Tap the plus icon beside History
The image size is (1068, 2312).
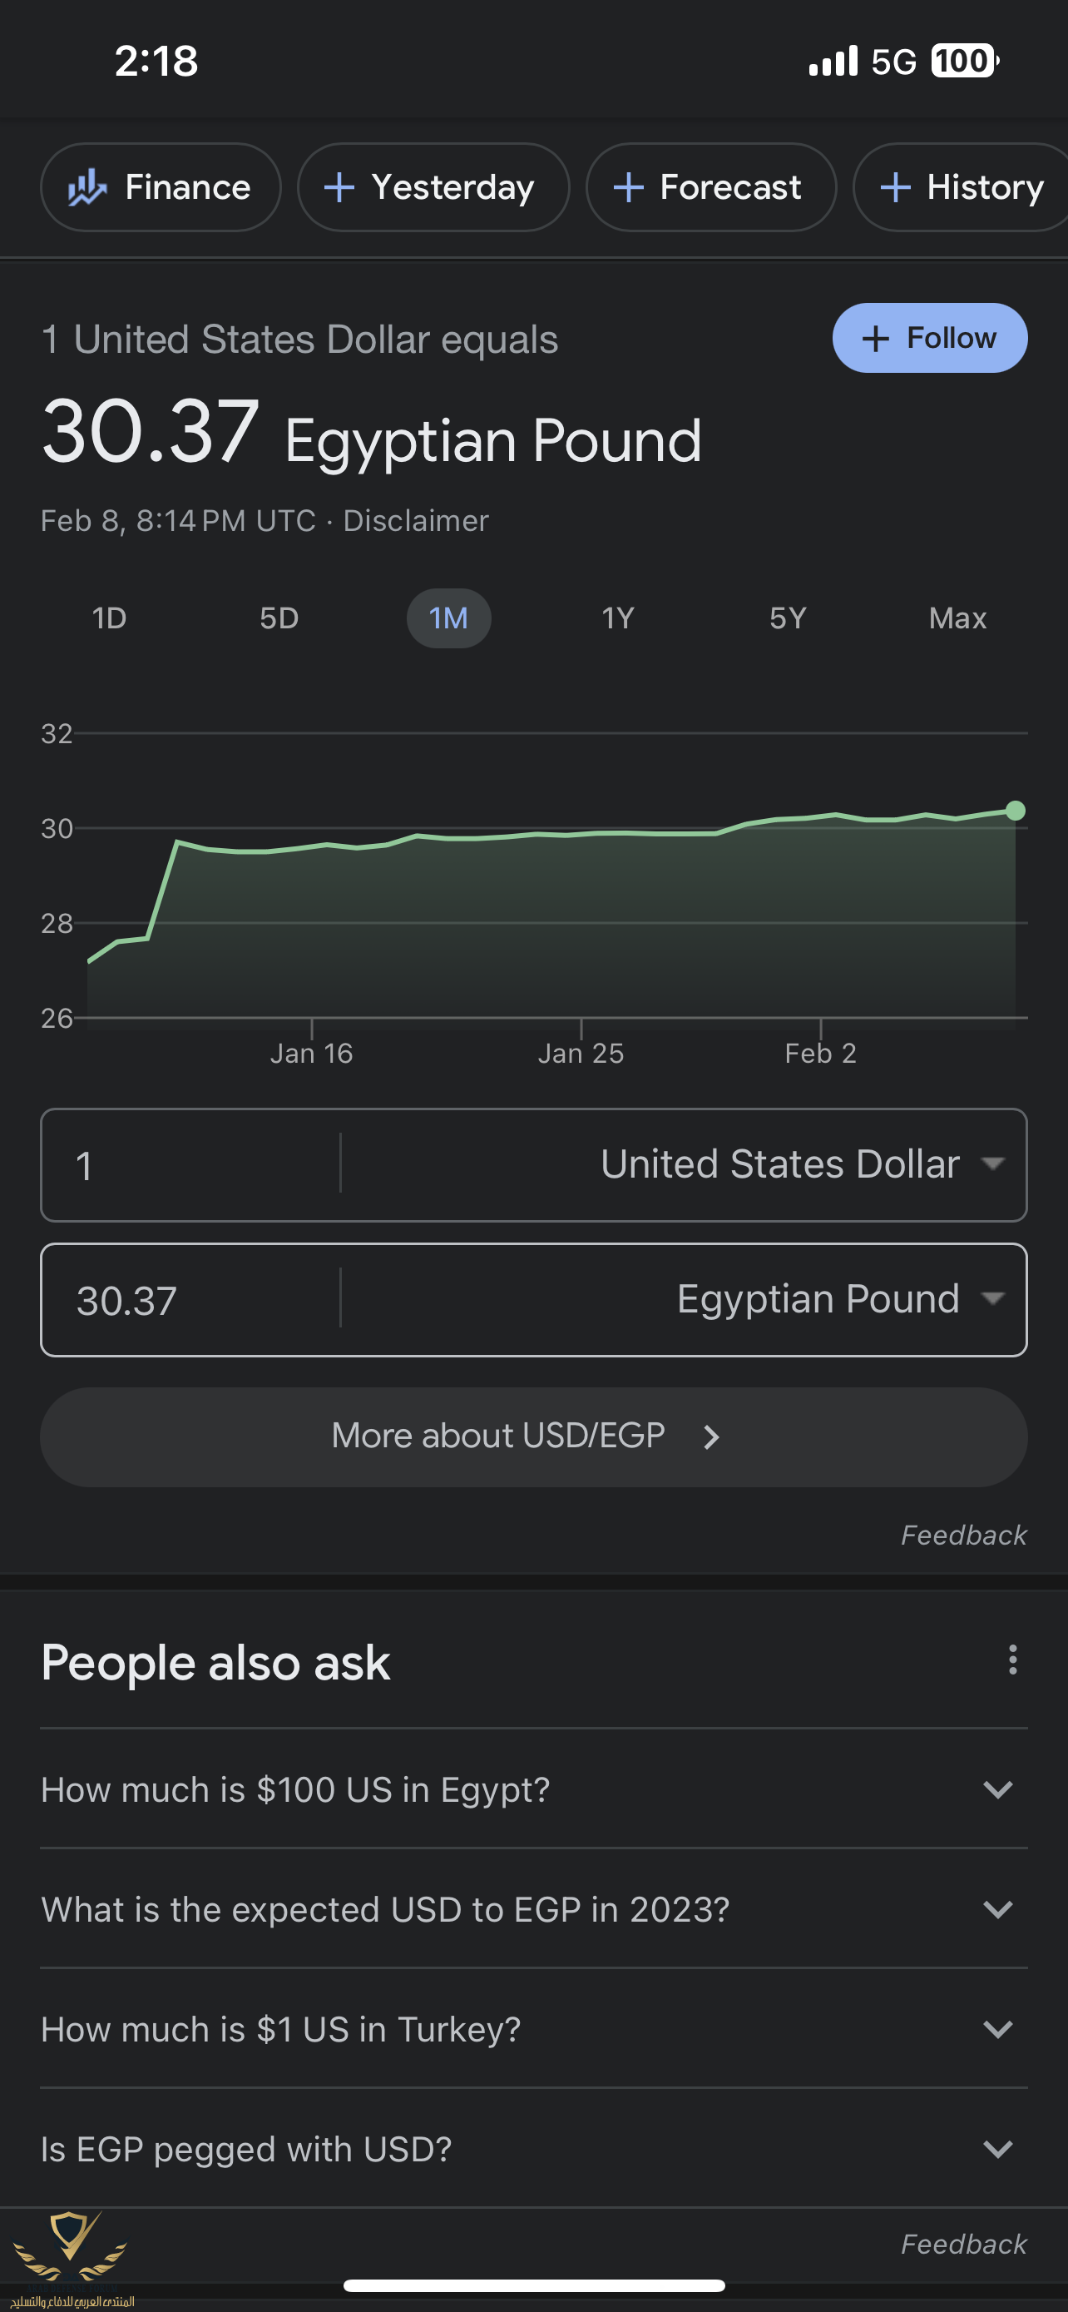[895, 187]
